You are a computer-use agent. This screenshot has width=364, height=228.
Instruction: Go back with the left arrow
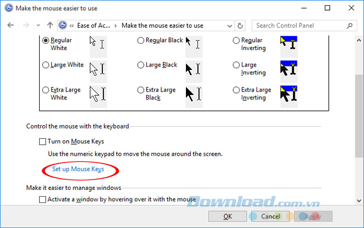[10, 25]
